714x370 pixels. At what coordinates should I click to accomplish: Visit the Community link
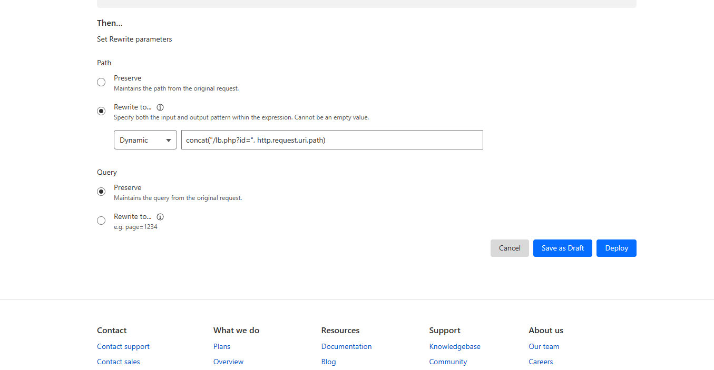[448, 362]
